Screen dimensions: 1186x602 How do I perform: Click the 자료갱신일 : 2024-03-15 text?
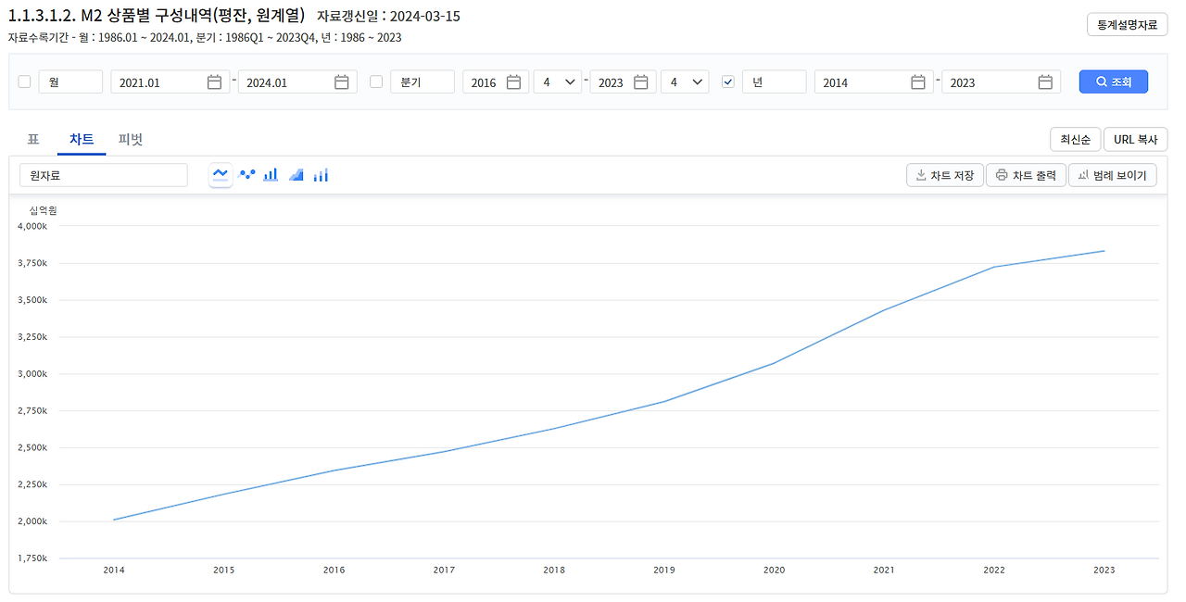point(388,17)
